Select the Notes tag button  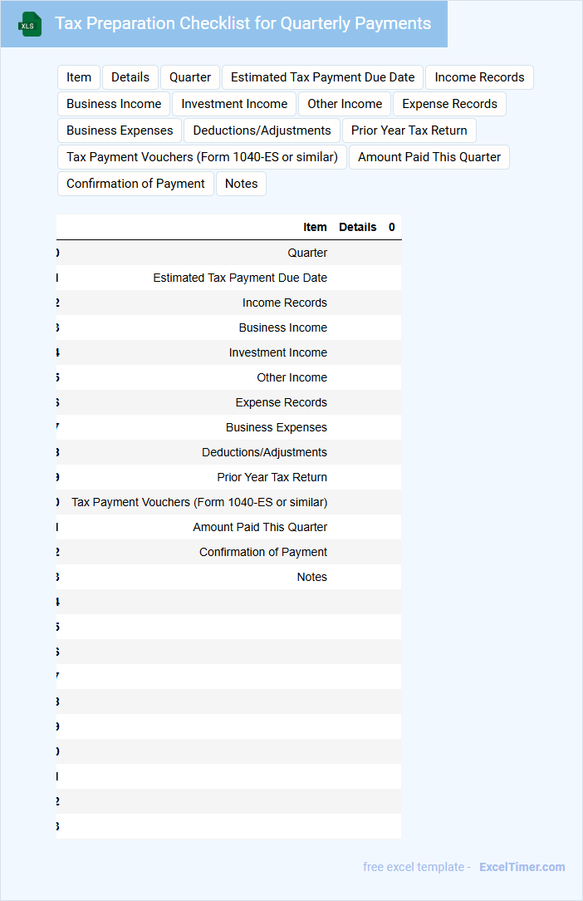pyautogui.click(x=241, y=184)
